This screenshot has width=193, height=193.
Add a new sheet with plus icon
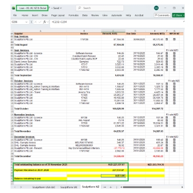point(110,187)
